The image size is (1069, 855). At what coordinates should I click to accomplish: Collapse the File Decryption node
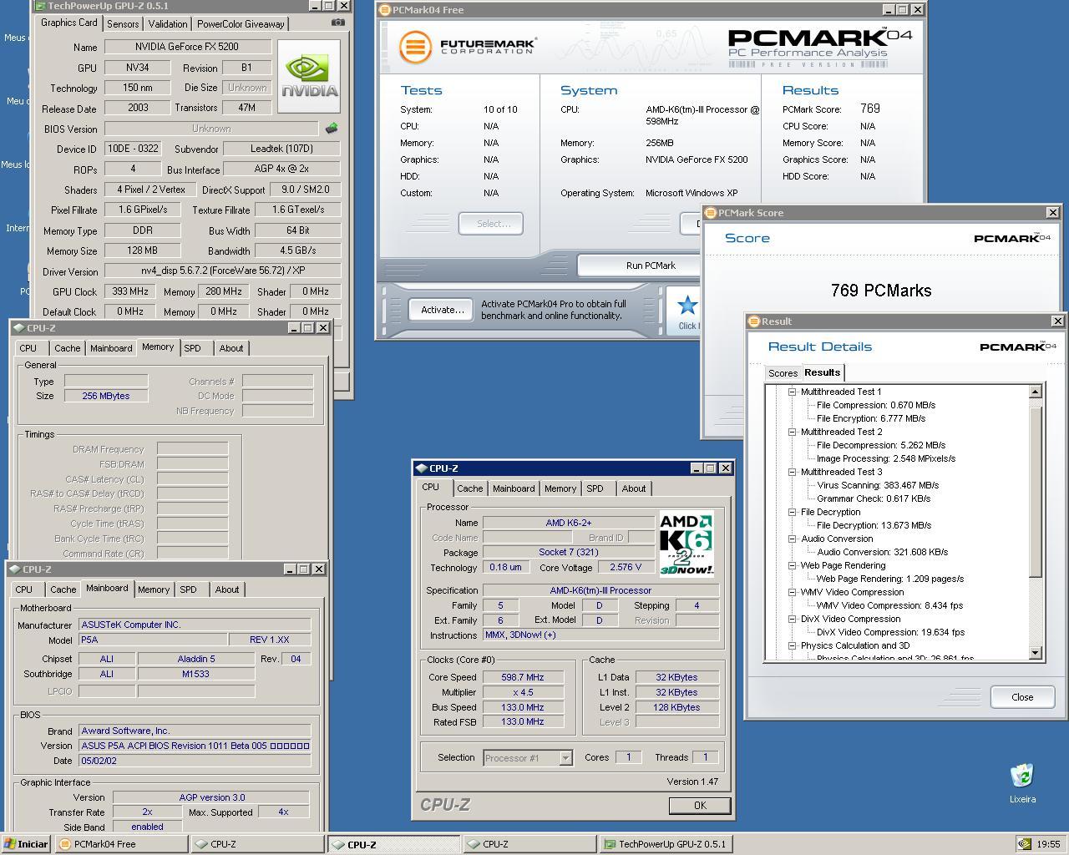(x=792, y=512)
